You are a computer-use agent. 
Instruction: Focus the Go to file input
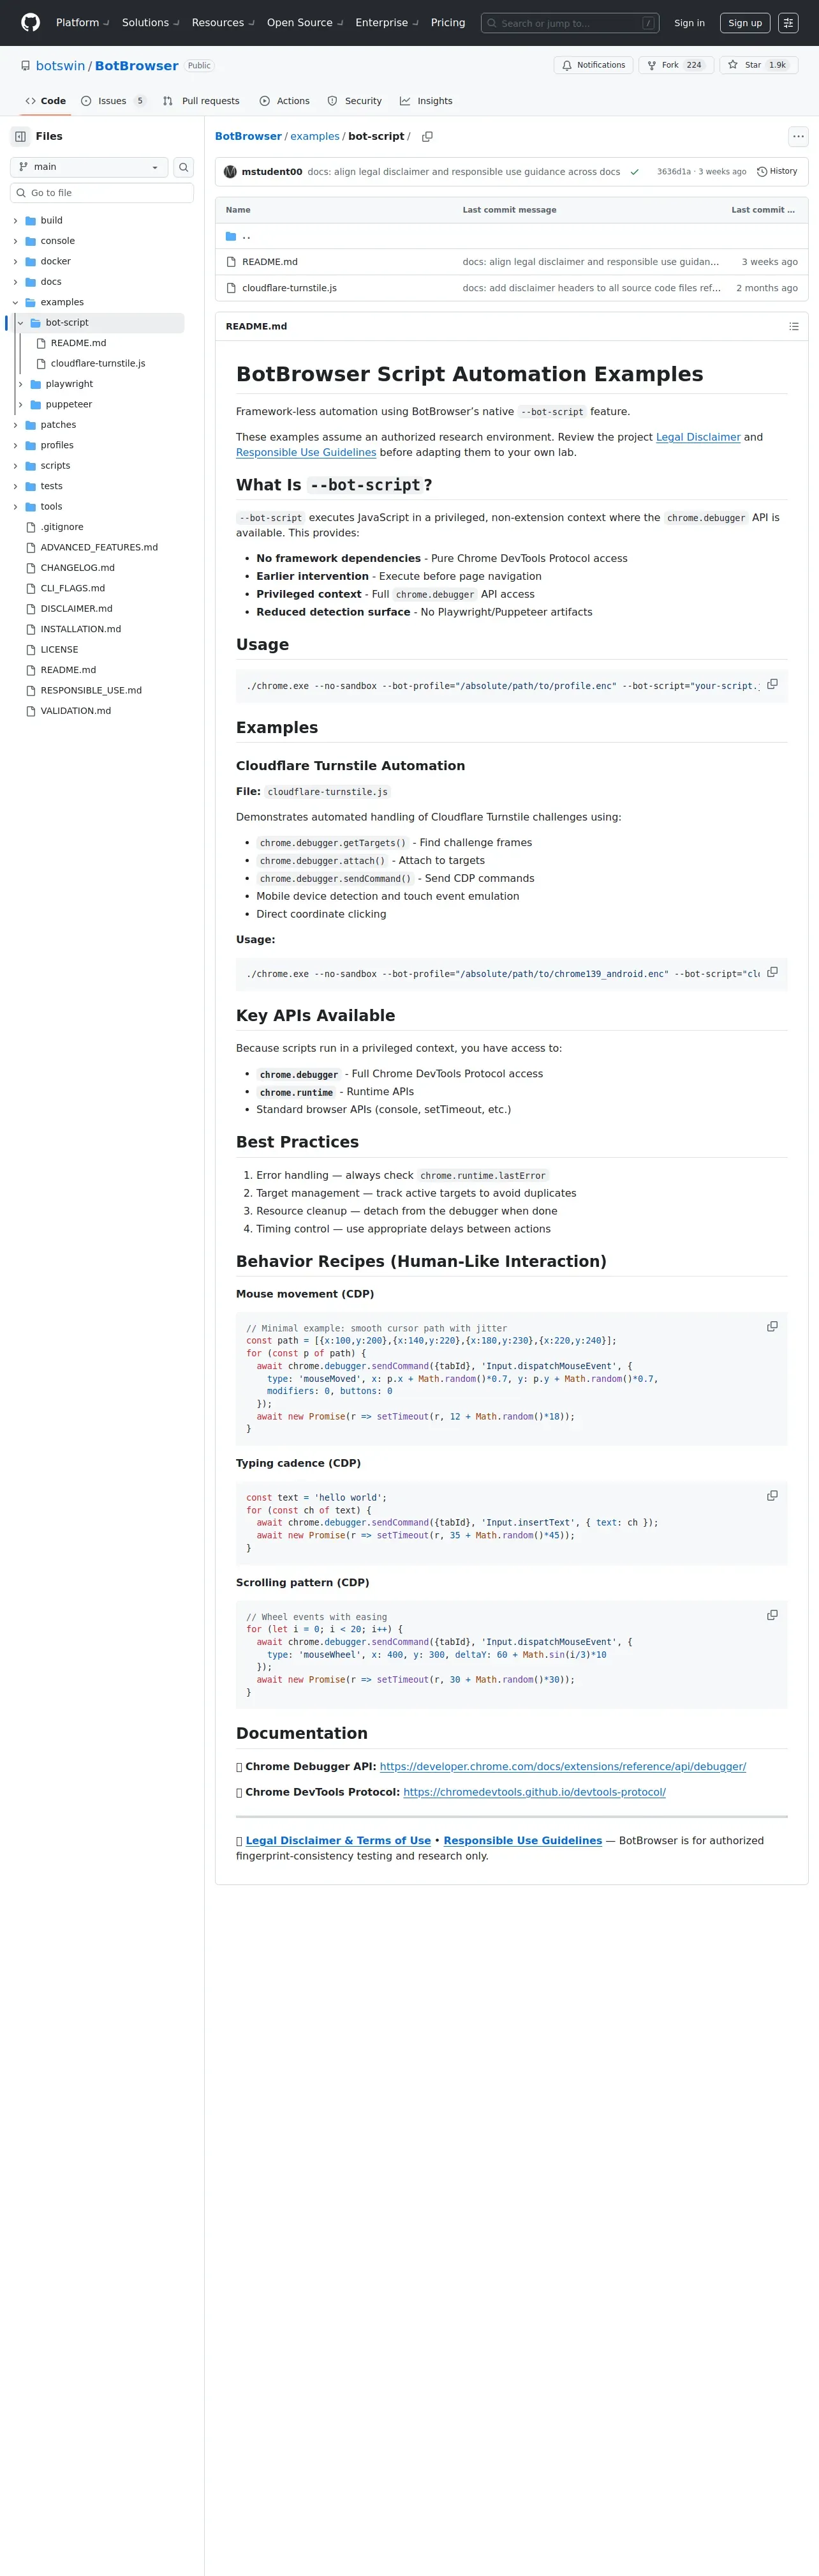point(102,193)
